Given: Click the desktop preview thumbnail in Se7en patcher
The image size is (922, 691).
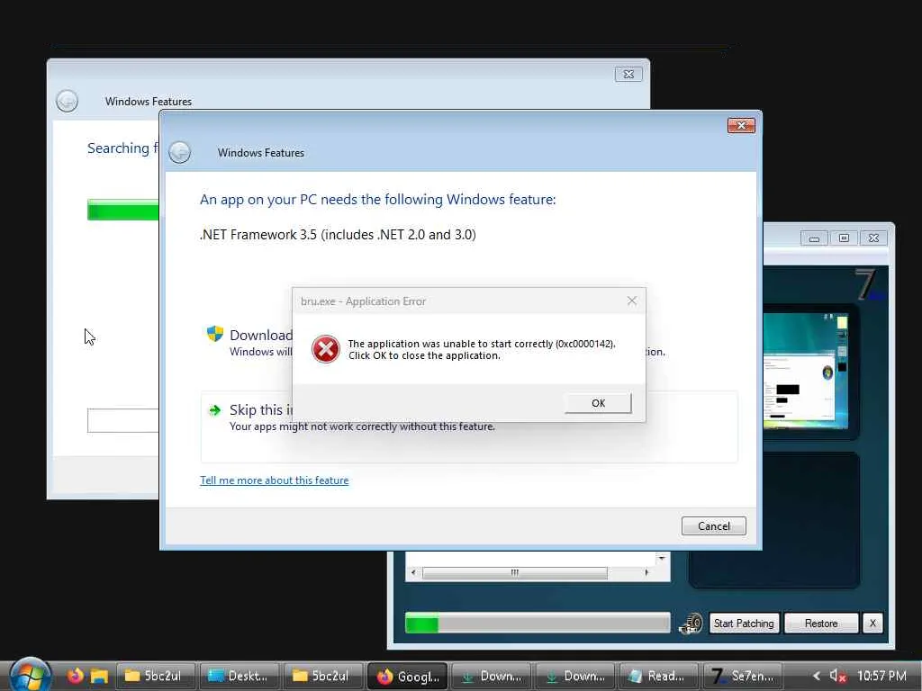Looking at the screenshot, I should [806, 371].
